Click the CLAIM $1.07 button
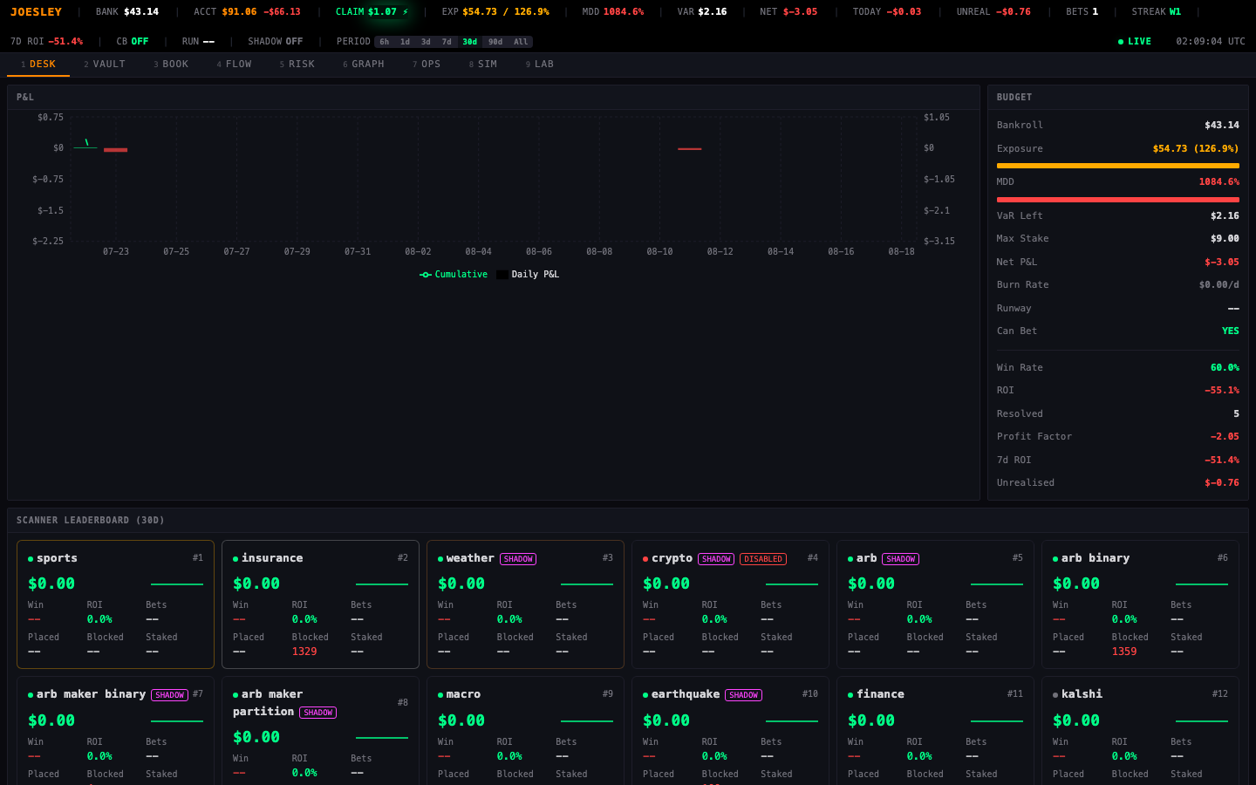Viewport: 1256px width, 785px height. pos(372,12)
